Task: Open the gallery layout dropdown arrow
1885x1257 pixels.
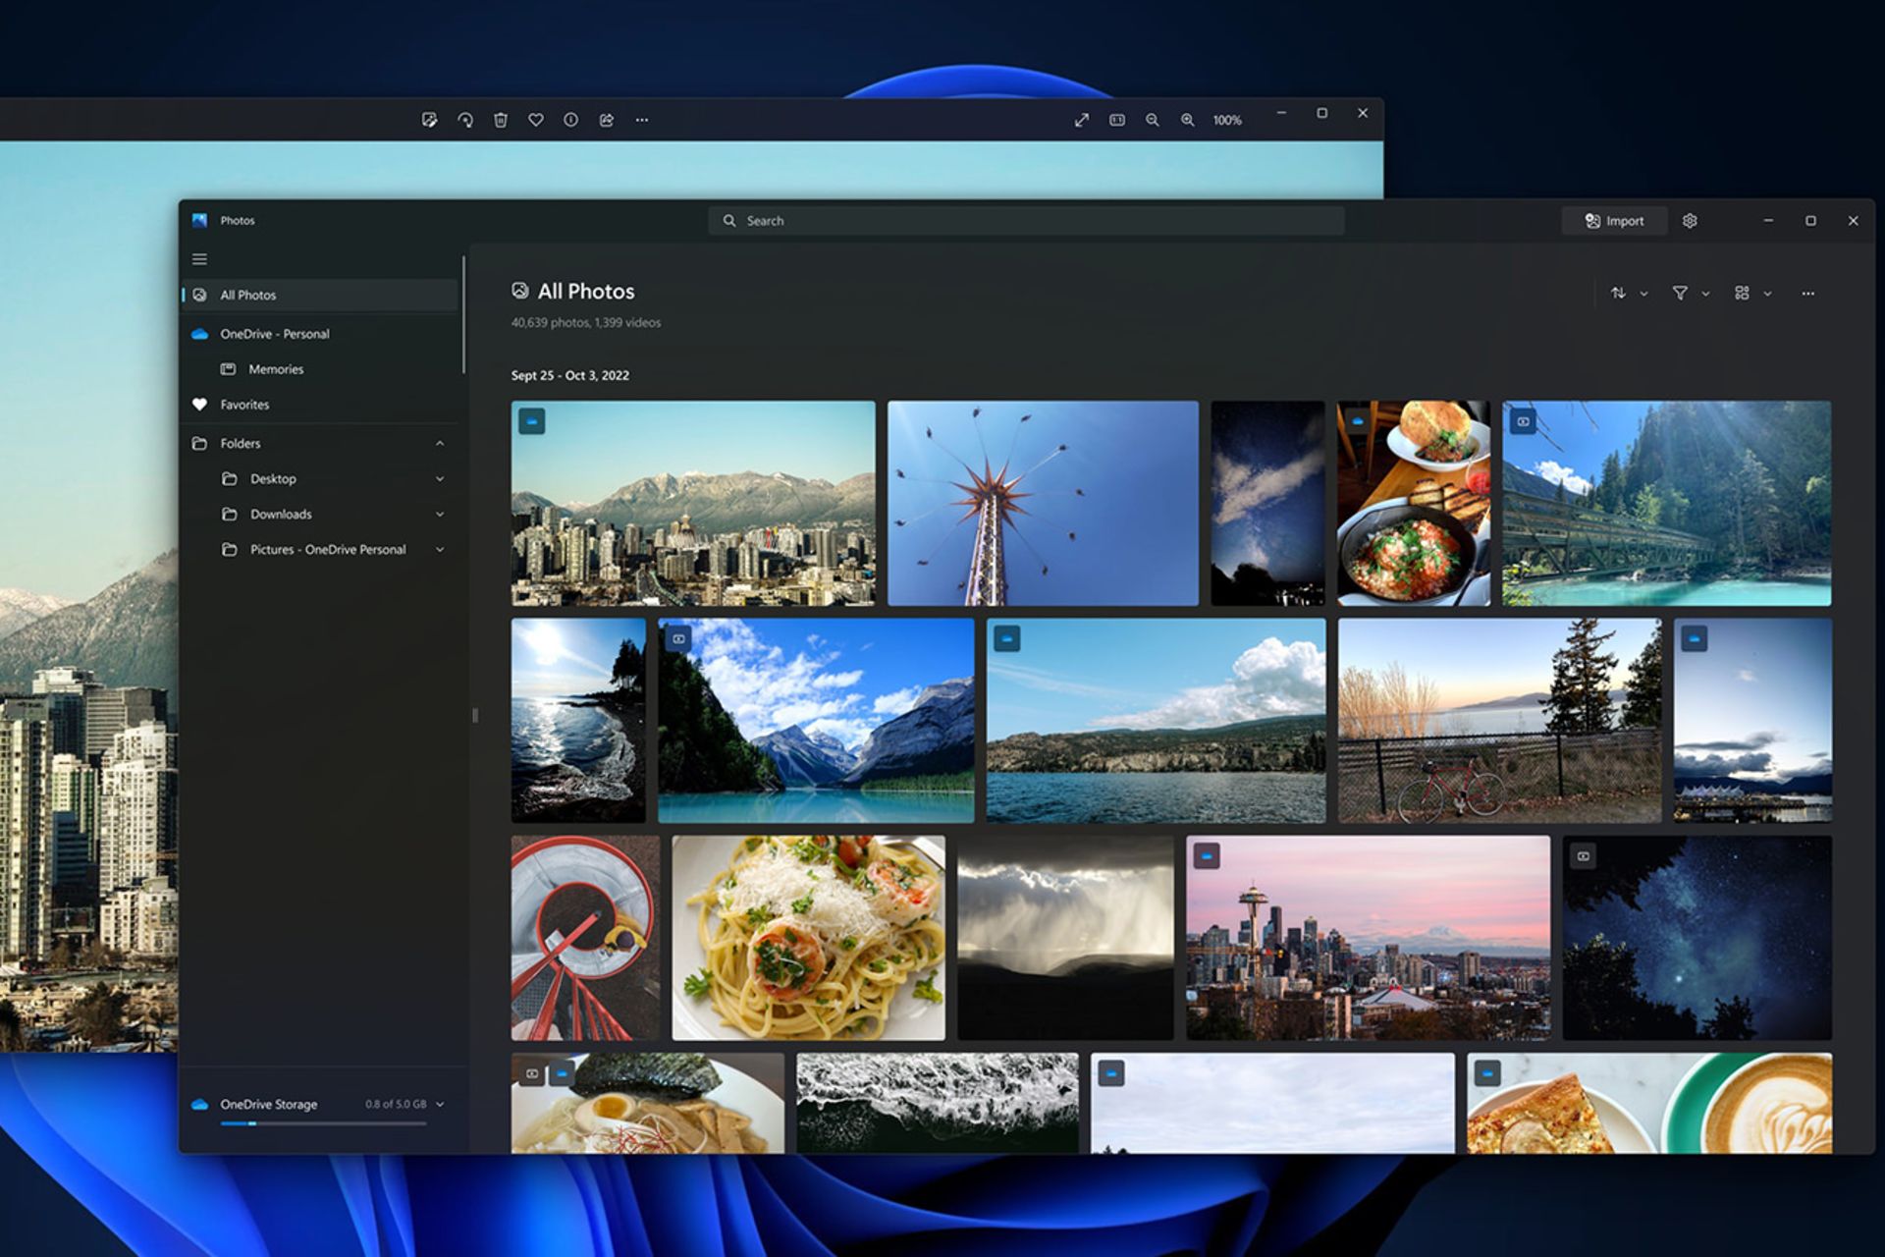Action: pyautogui.click(x=1767, y=294)
